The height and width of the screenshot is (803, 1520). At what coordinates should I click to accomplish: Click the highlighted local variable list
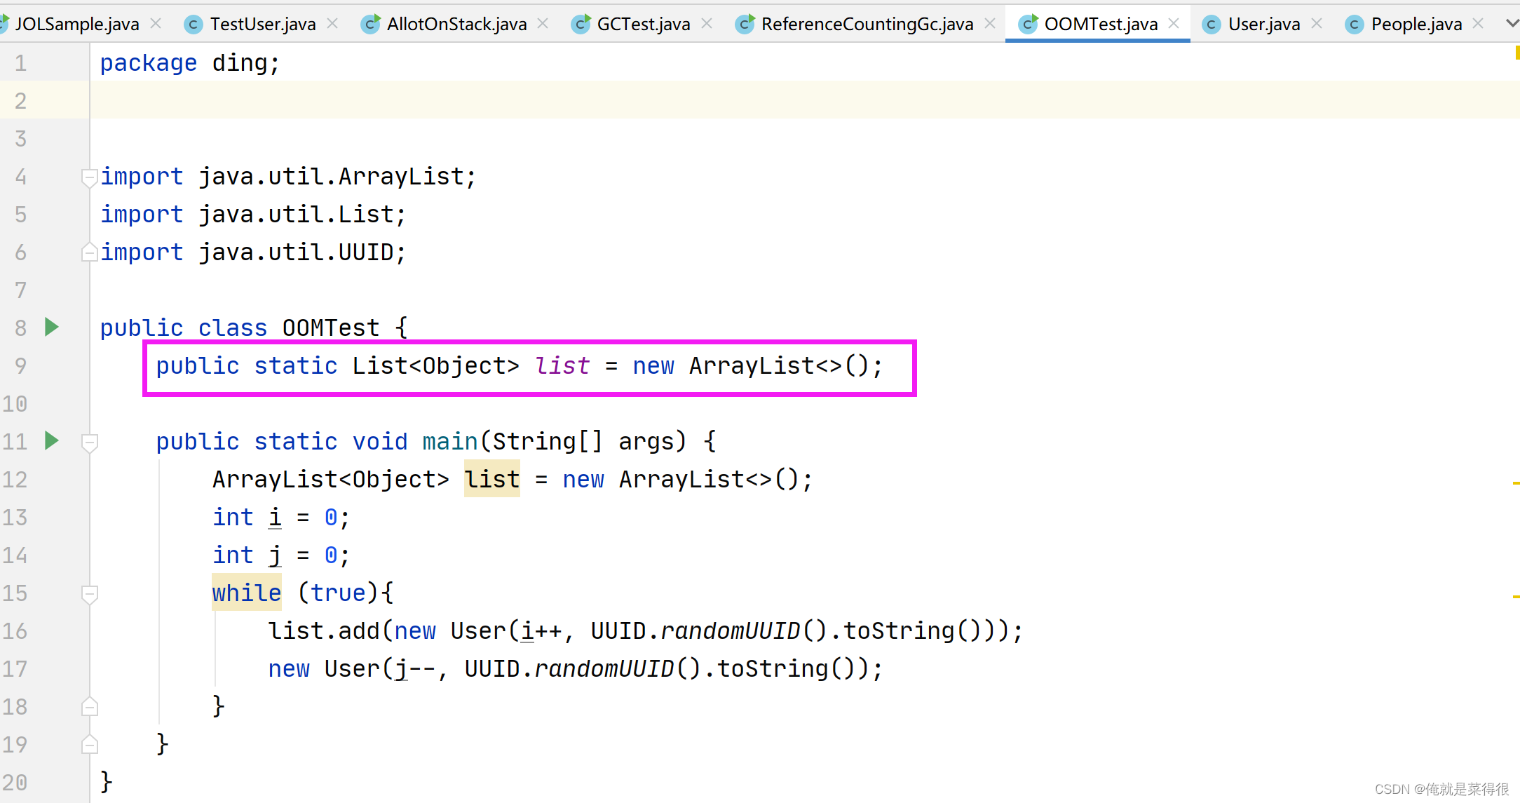coord(491,480)
